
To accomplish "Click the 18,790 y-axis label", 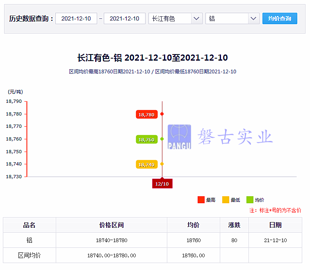I will point(14,101).
